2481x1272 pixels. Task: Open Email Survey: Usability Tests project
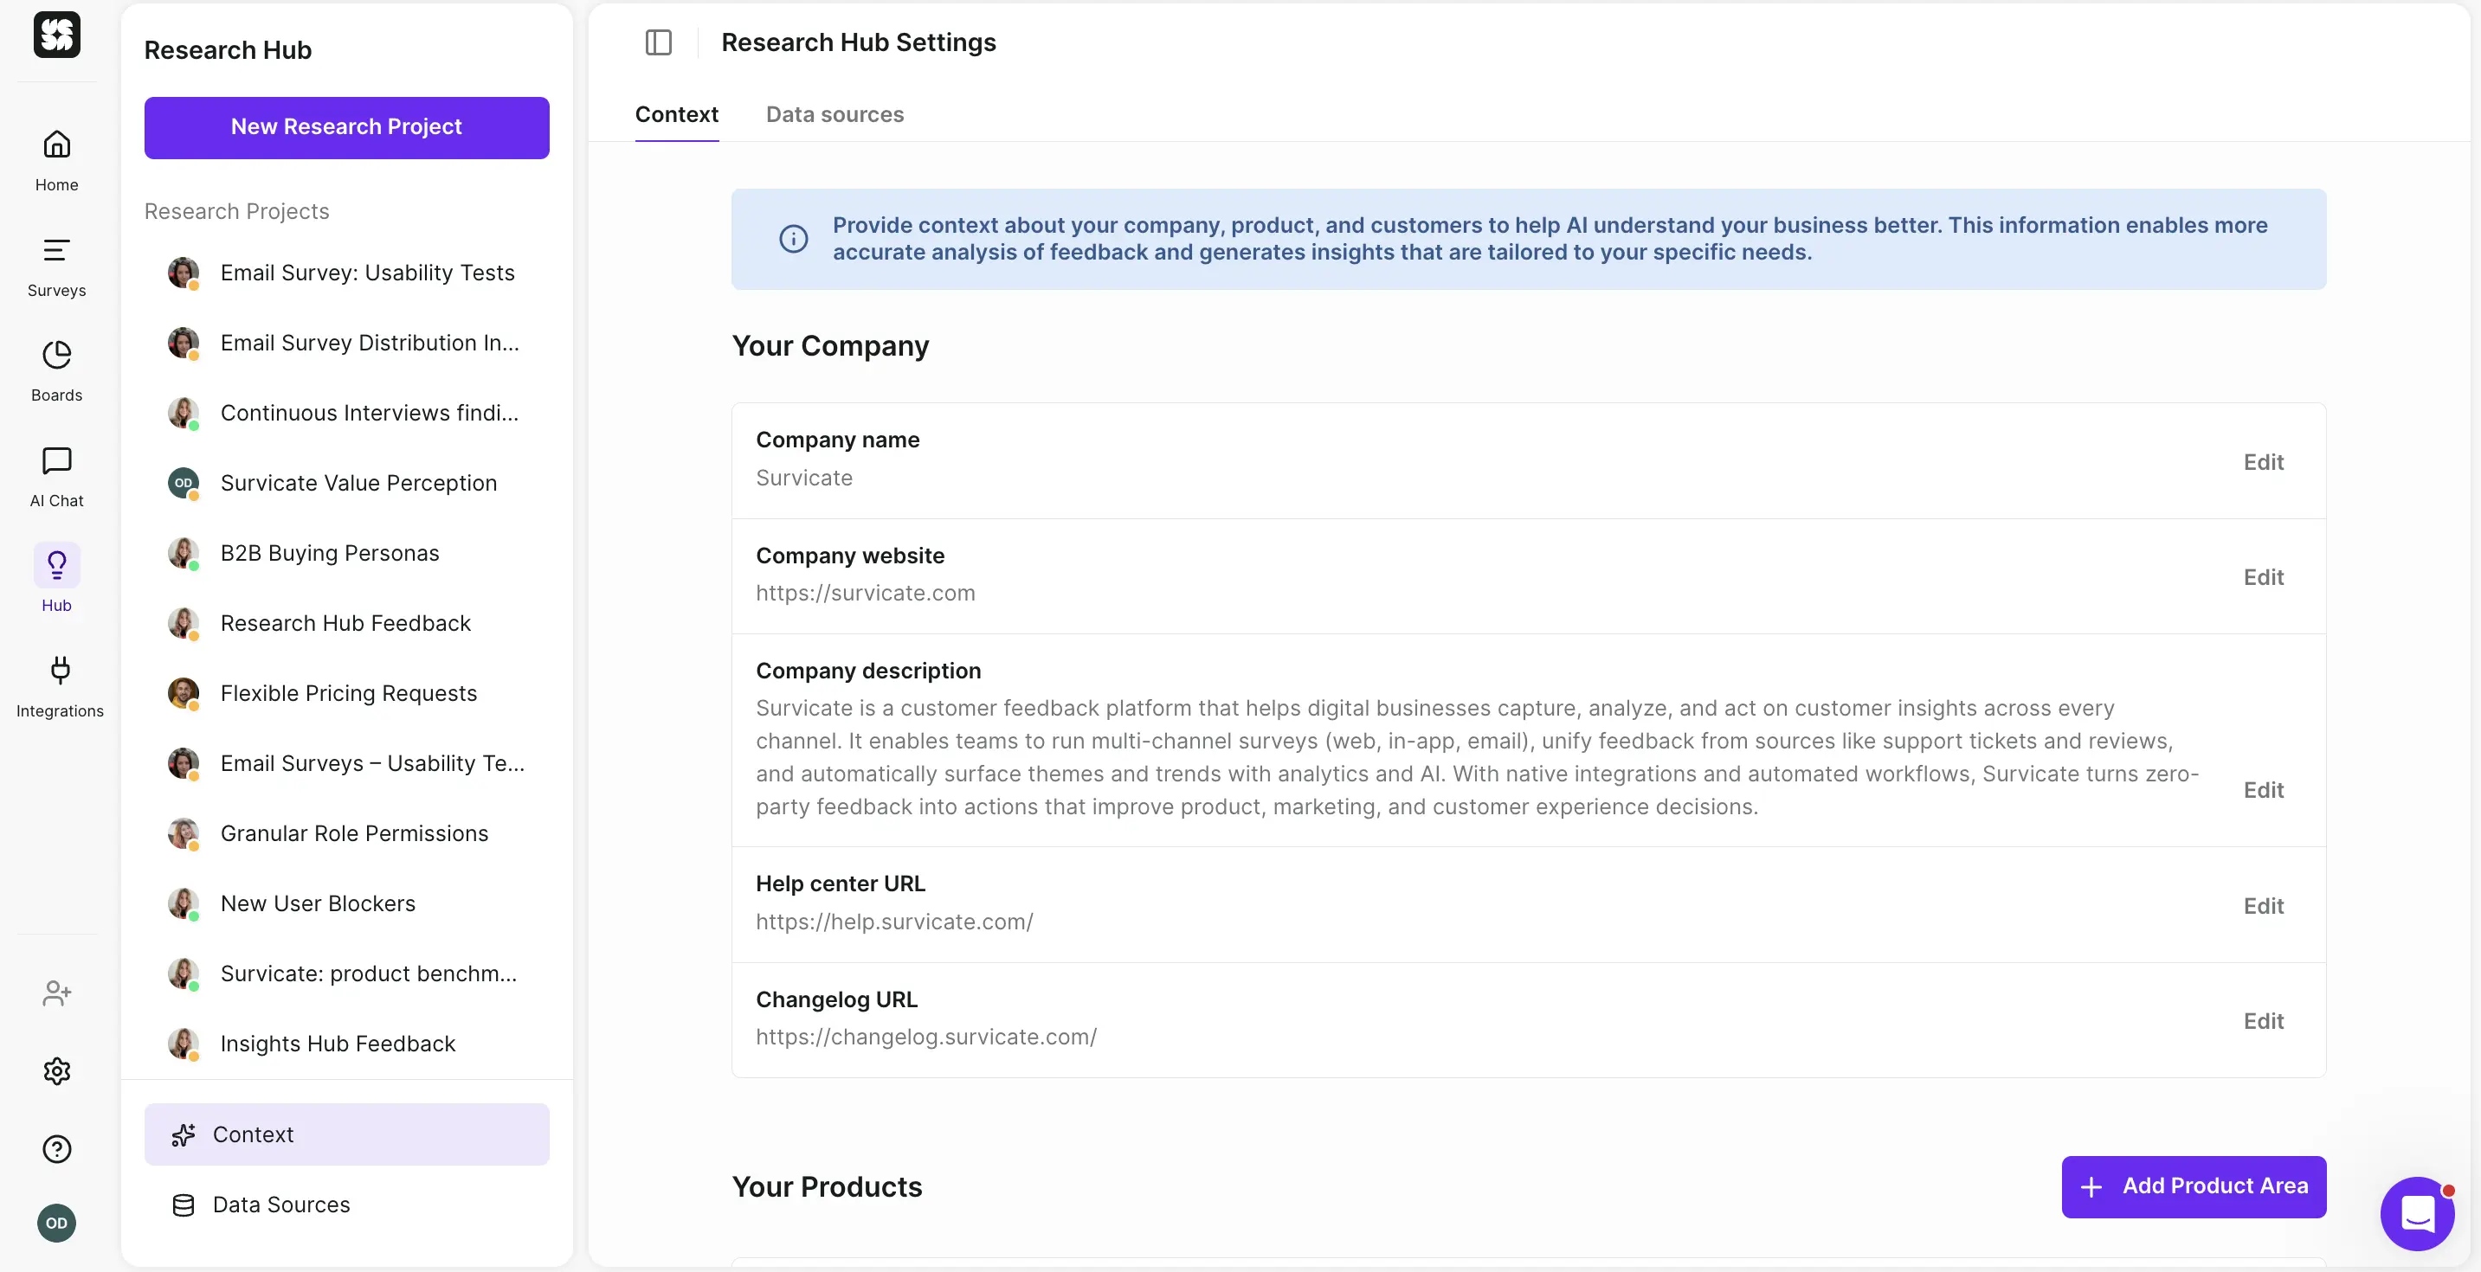pos(347,273)
